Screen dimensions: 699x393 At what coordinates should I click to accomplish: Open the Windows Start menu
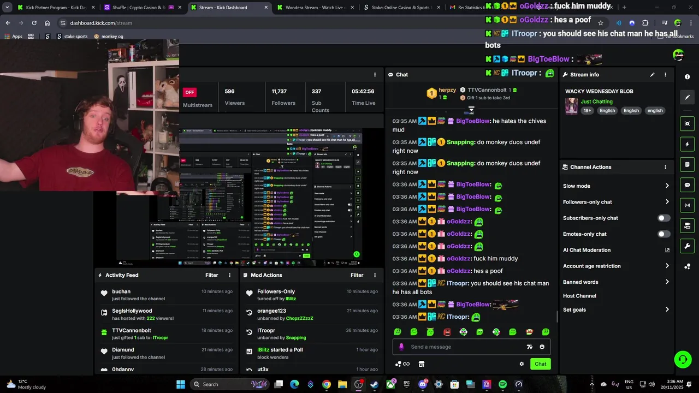tap(180, 384)
